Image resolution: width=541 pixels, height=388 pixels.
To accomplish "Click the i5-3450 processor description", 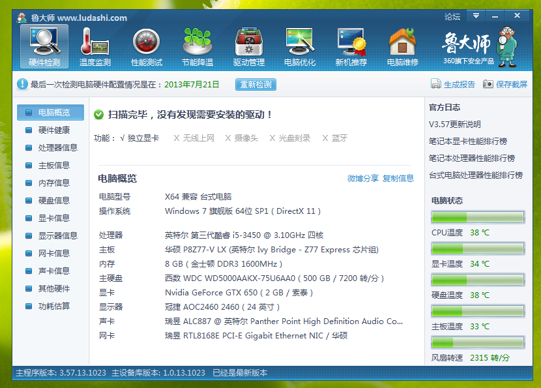I will click(x=244, y=235).
